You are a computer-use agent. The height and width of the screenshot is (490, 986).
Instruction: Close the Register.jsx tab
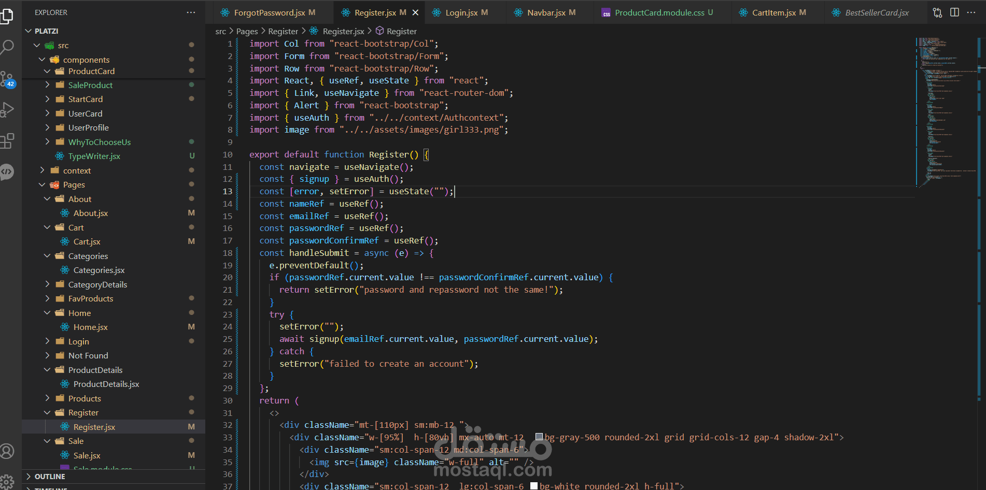[415, 12]
